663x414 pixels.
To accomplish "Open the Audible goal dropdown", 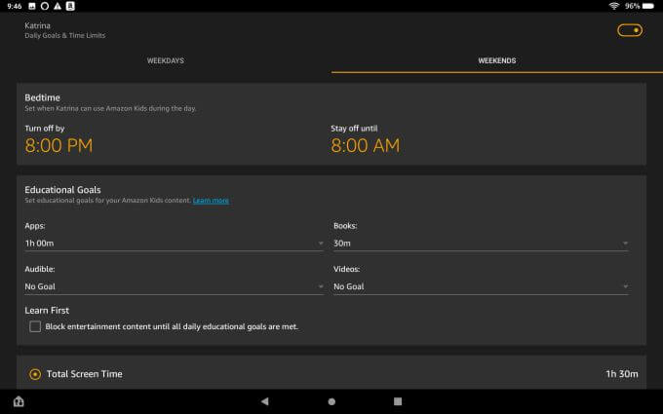I will (175, 286).
